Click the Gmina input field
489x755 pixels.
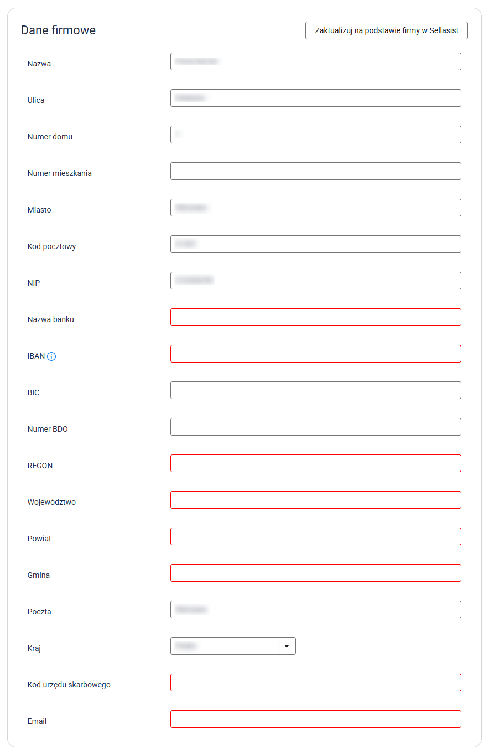(315, 573)
